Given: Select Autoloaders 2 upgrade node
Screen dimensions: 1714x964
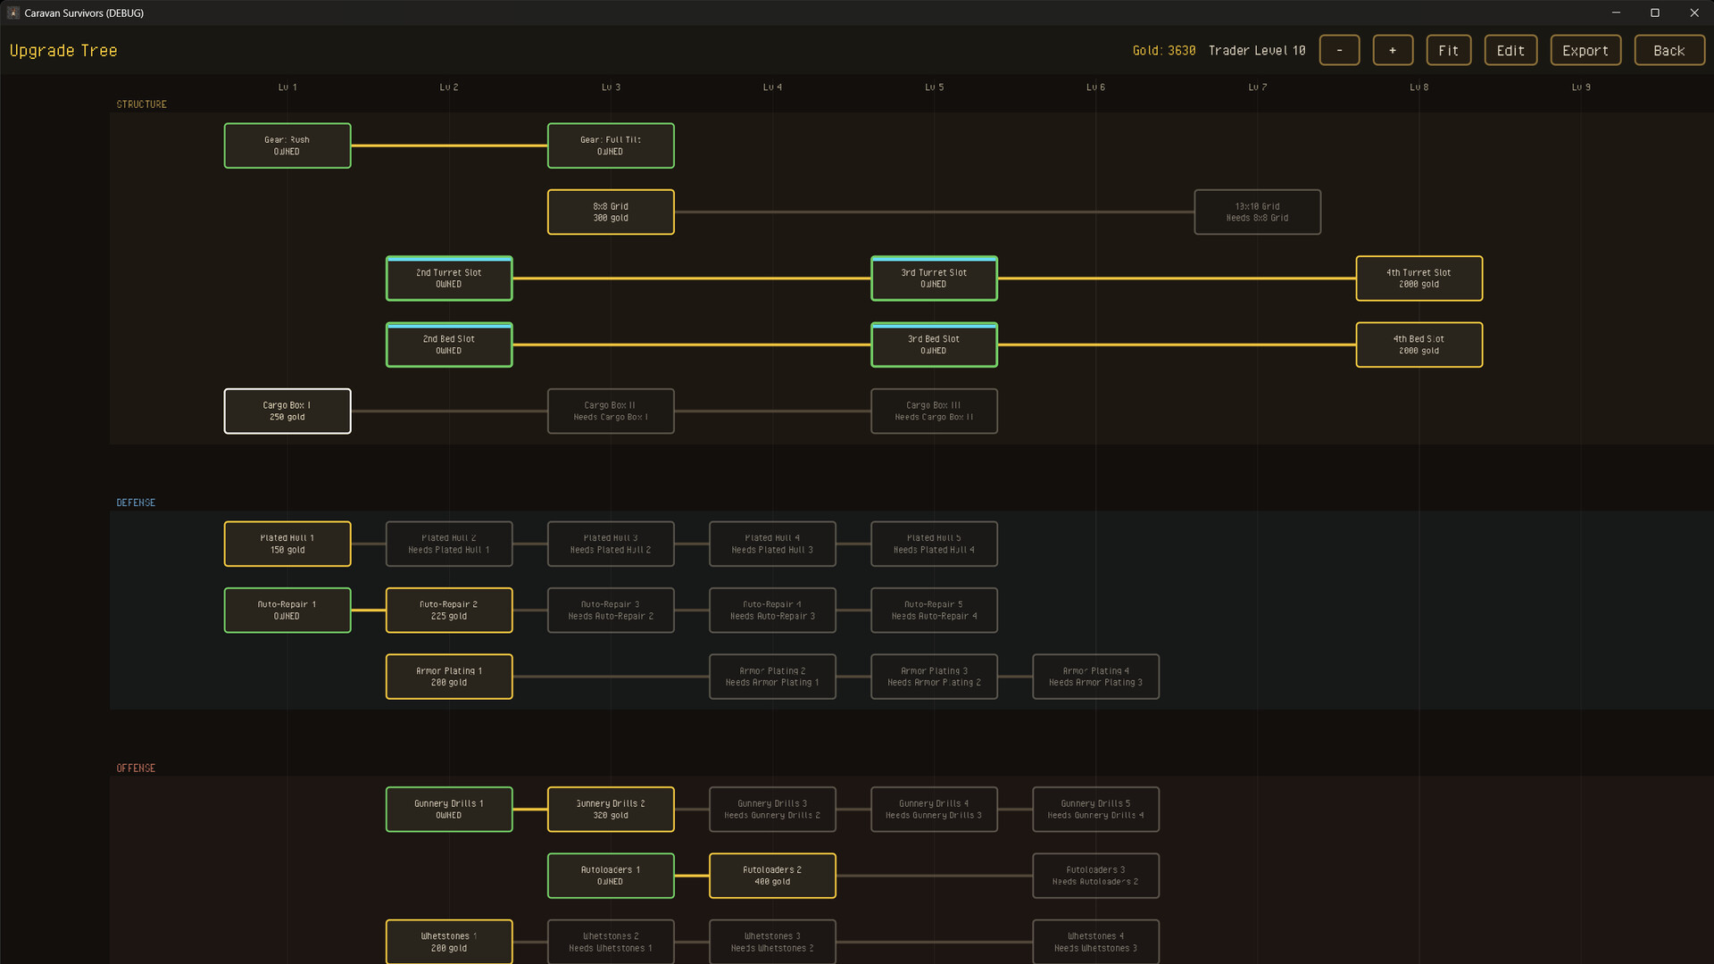Looking at the screenshot, I should click(772, 876).
